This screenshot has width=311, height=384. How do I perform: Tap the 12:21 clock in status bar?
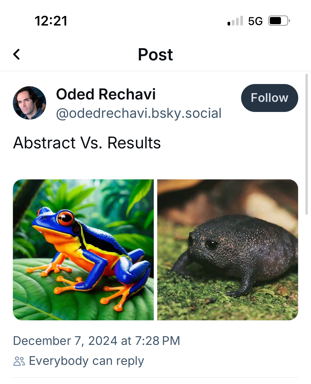[51, 21]
